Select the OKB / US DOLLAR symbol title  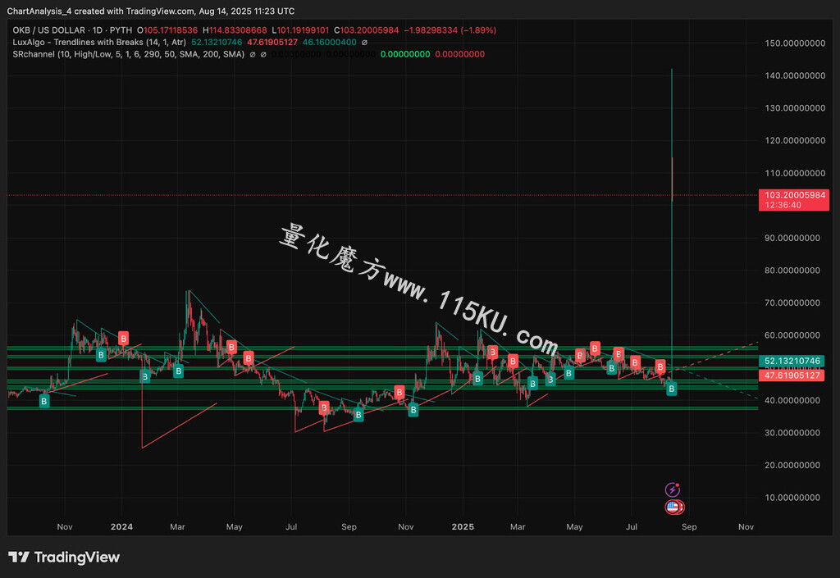48,30
